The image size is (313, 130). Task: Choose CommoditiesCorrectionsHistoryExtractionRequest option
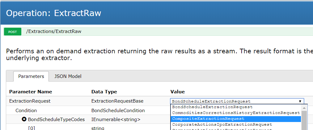click(235, 113)
